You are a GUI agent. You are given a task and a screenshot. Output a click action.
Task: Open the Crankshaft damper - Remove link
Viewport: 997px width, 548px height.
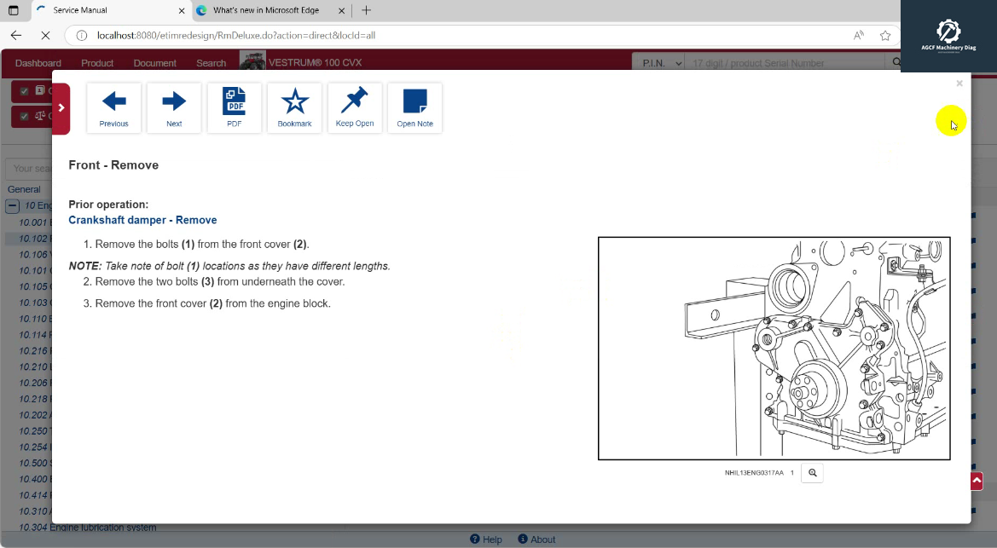click(142, 220)
